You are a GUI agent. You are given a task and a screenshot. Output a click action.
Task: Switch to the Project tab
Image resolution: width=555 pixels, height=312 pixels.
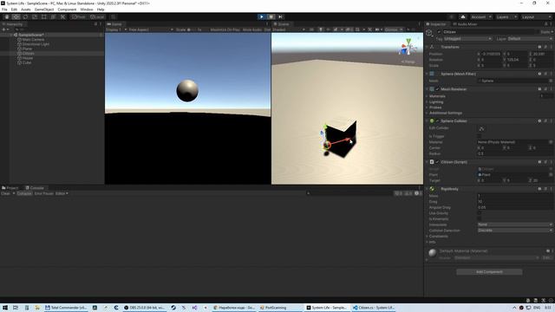tap(10, 188)
